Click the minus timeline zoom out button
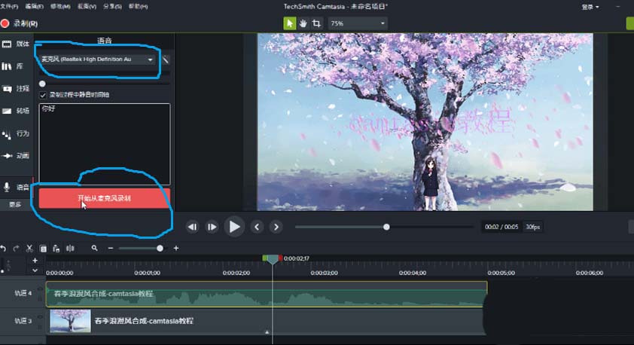This screenshot has height=345, width=634. coord(111,249)
